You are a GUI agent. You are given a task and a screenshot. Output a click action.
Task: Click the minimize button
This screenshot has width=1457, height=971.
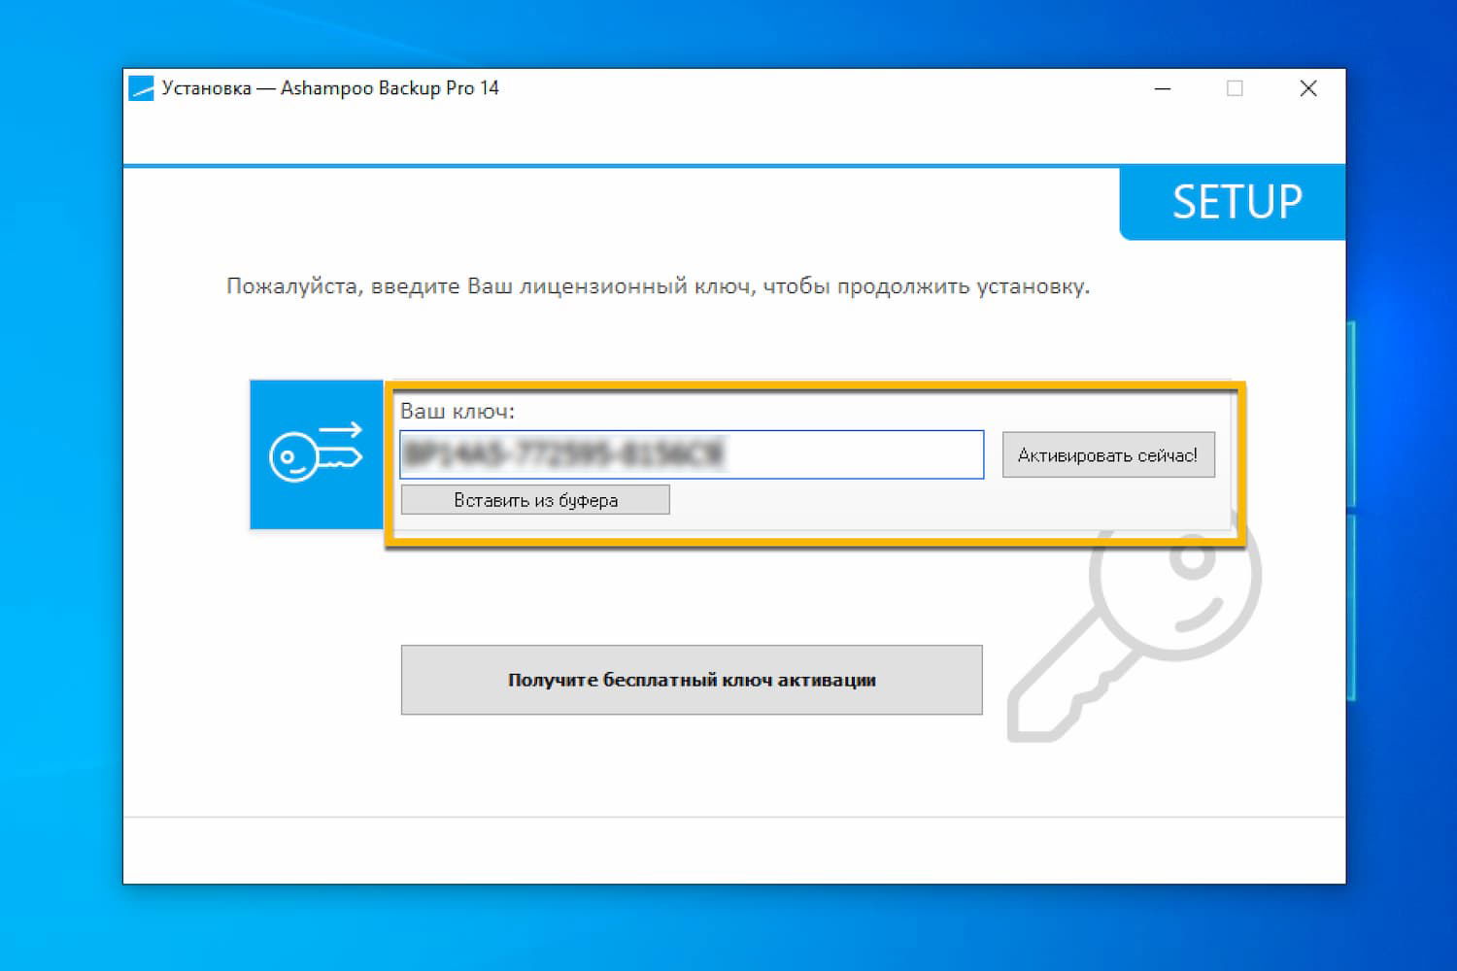(x=1163, y=87)
